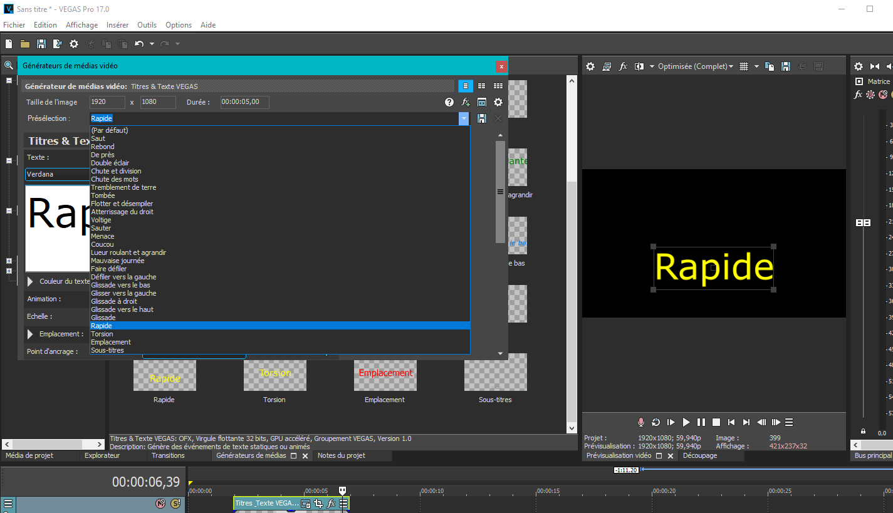
Task: Toggle the preview overlay grid icon
Action: 744,66
